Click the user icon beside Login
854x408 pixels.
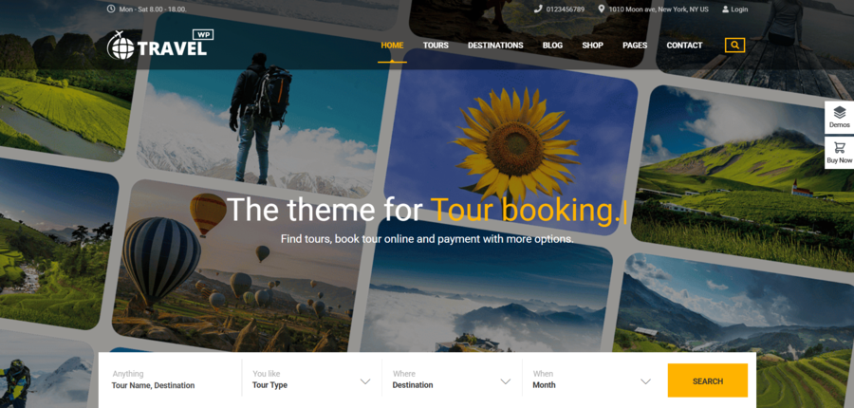click(x=726, y=9)
